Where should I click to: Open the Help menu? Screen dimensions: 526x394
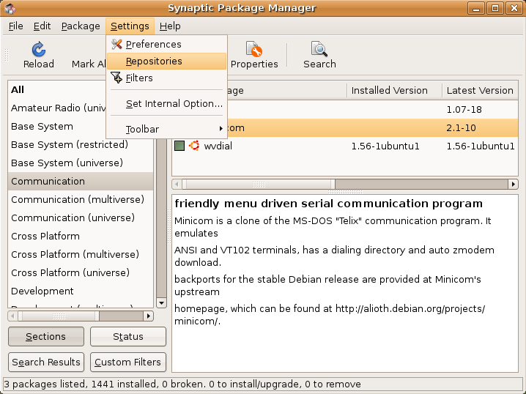click(170, 26)
